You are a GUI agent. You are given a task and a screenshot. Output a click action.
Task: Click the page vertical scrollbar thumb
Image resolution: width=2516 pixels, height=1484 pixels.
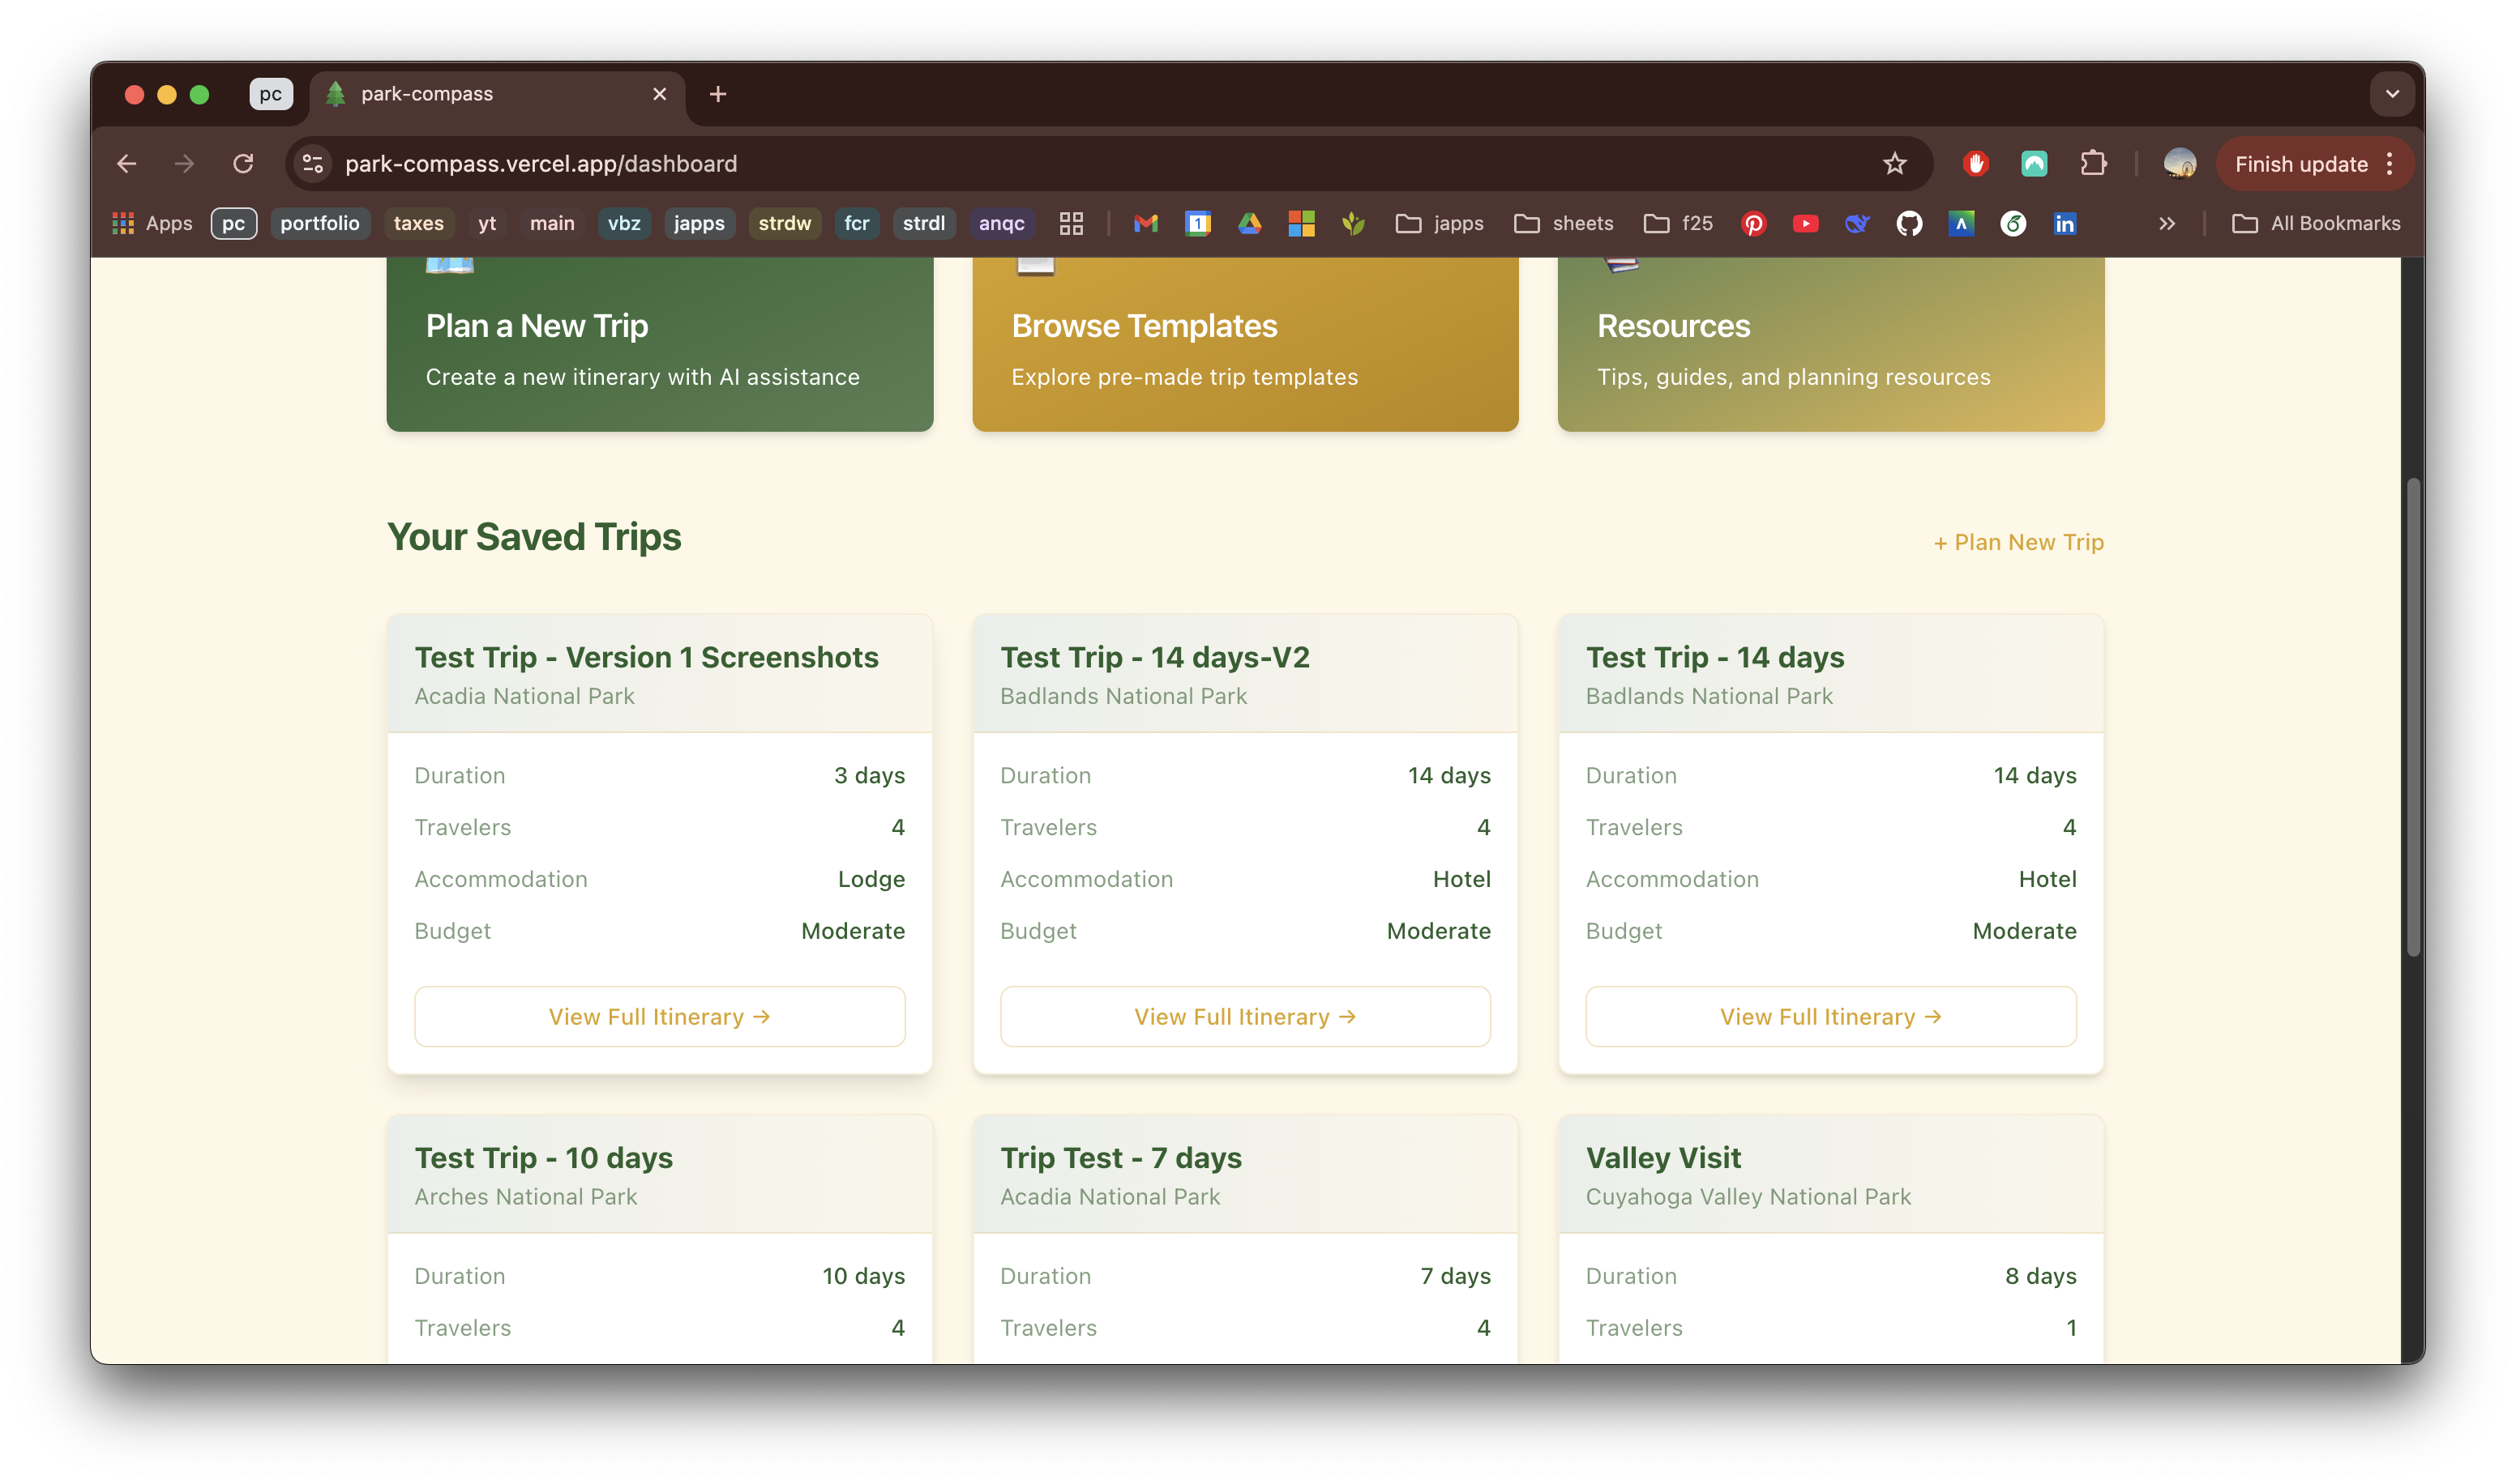[2413, 717]
